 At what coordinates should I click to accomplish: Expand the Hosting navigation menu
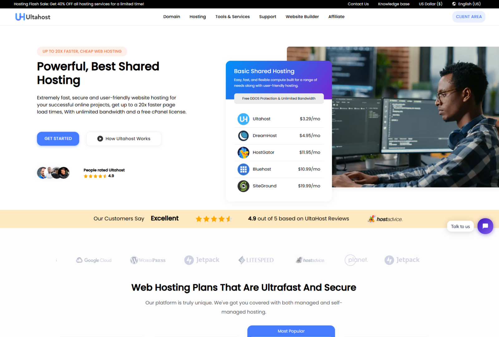(x=197, y=17)
